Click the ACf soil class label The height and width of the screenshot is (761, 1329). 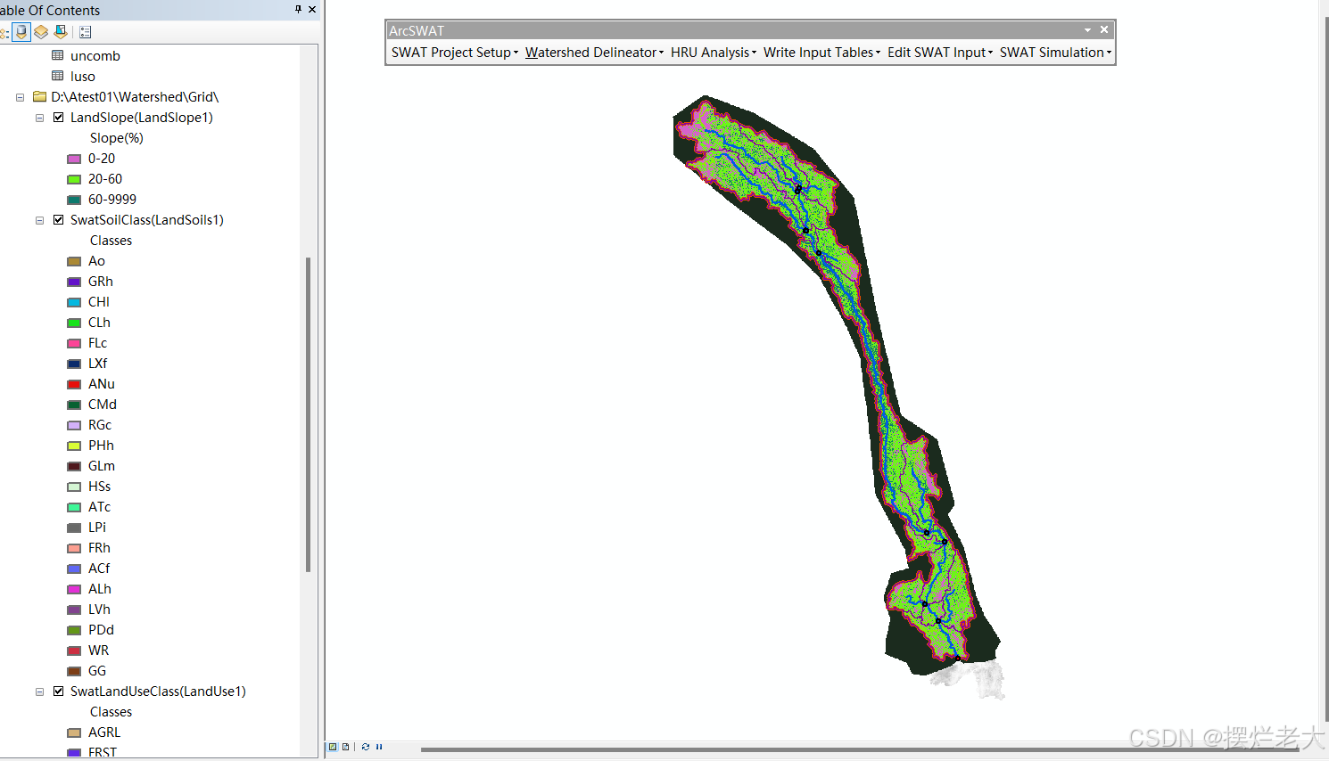pyautogui.click(x=99, y=569)
